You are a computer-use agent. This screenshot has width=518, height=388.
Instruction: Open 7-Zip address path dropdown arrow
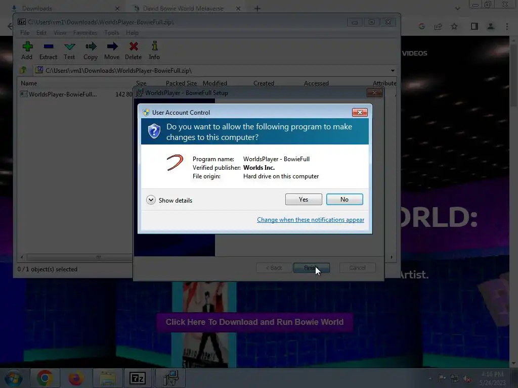pyautogui.click(x=393, y=71)
